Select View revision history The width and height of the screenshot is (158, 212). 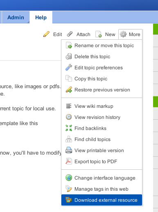click(x=102, y=117)
